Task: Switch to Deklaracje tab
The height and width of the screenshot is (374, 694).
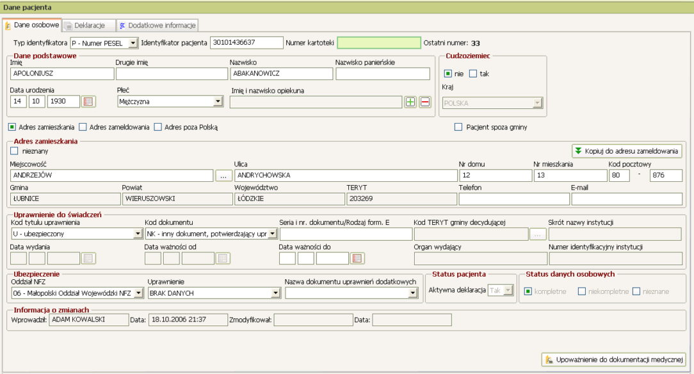Action: coord(89,25)
